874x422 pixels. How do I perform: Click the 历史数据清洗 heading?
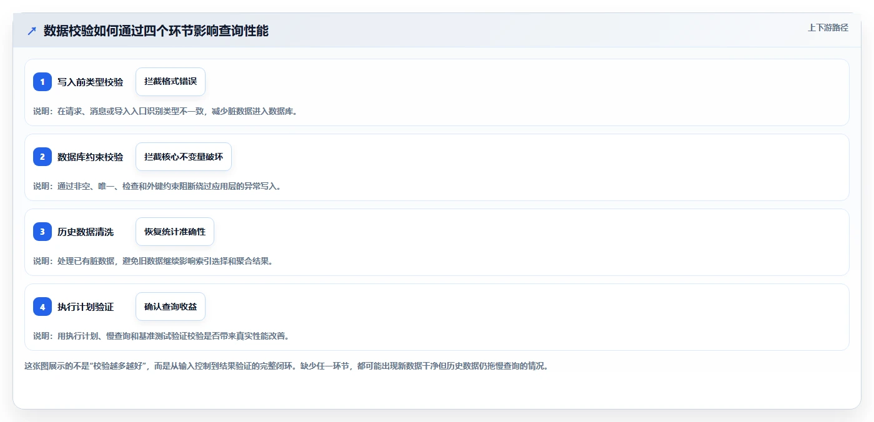86,232
